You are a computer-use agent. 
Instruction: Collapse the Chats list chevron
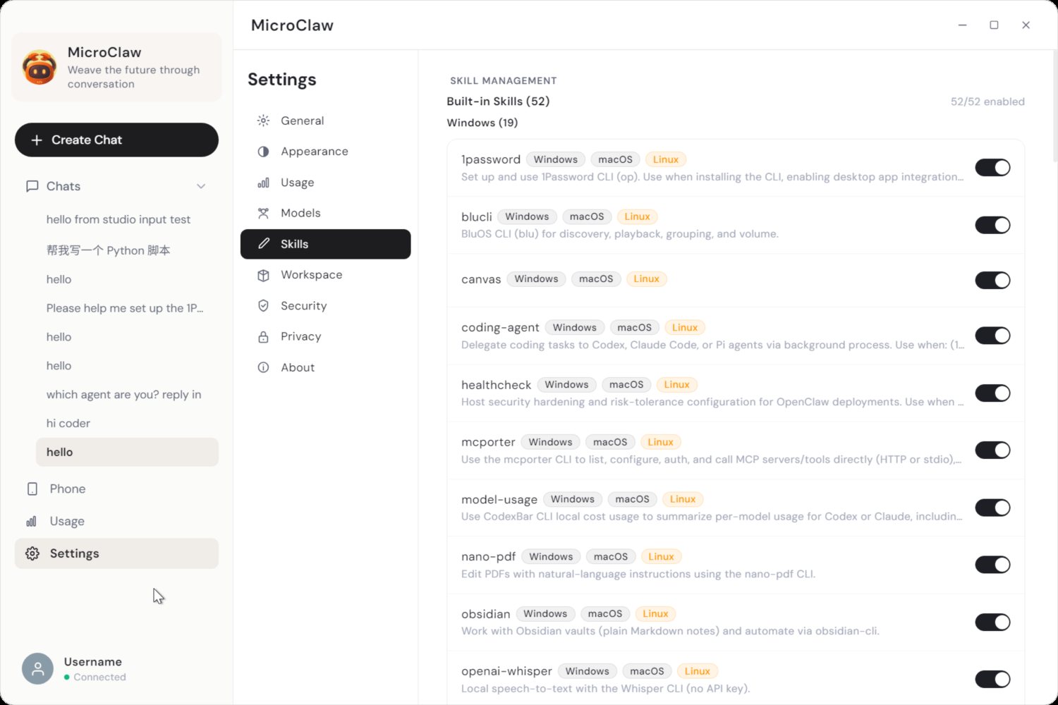(201, 186)
